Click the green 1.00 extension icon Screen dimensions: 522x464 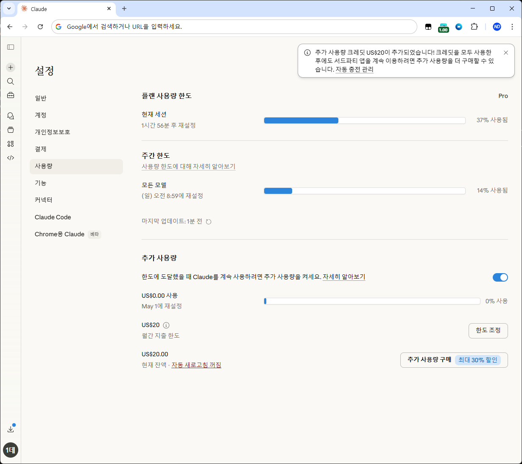444,28
